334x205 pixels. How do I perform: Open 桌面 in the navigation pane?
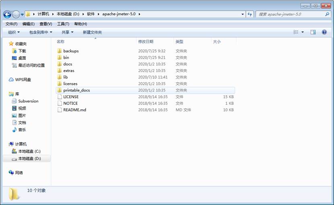point(22,58)
